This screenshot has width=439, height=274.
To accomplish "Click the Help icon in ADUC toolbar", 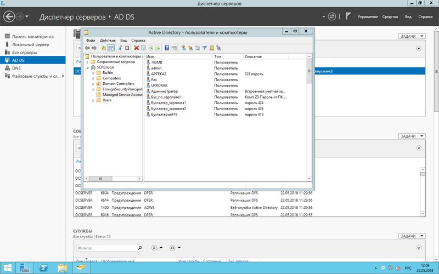I will point(167,48).
